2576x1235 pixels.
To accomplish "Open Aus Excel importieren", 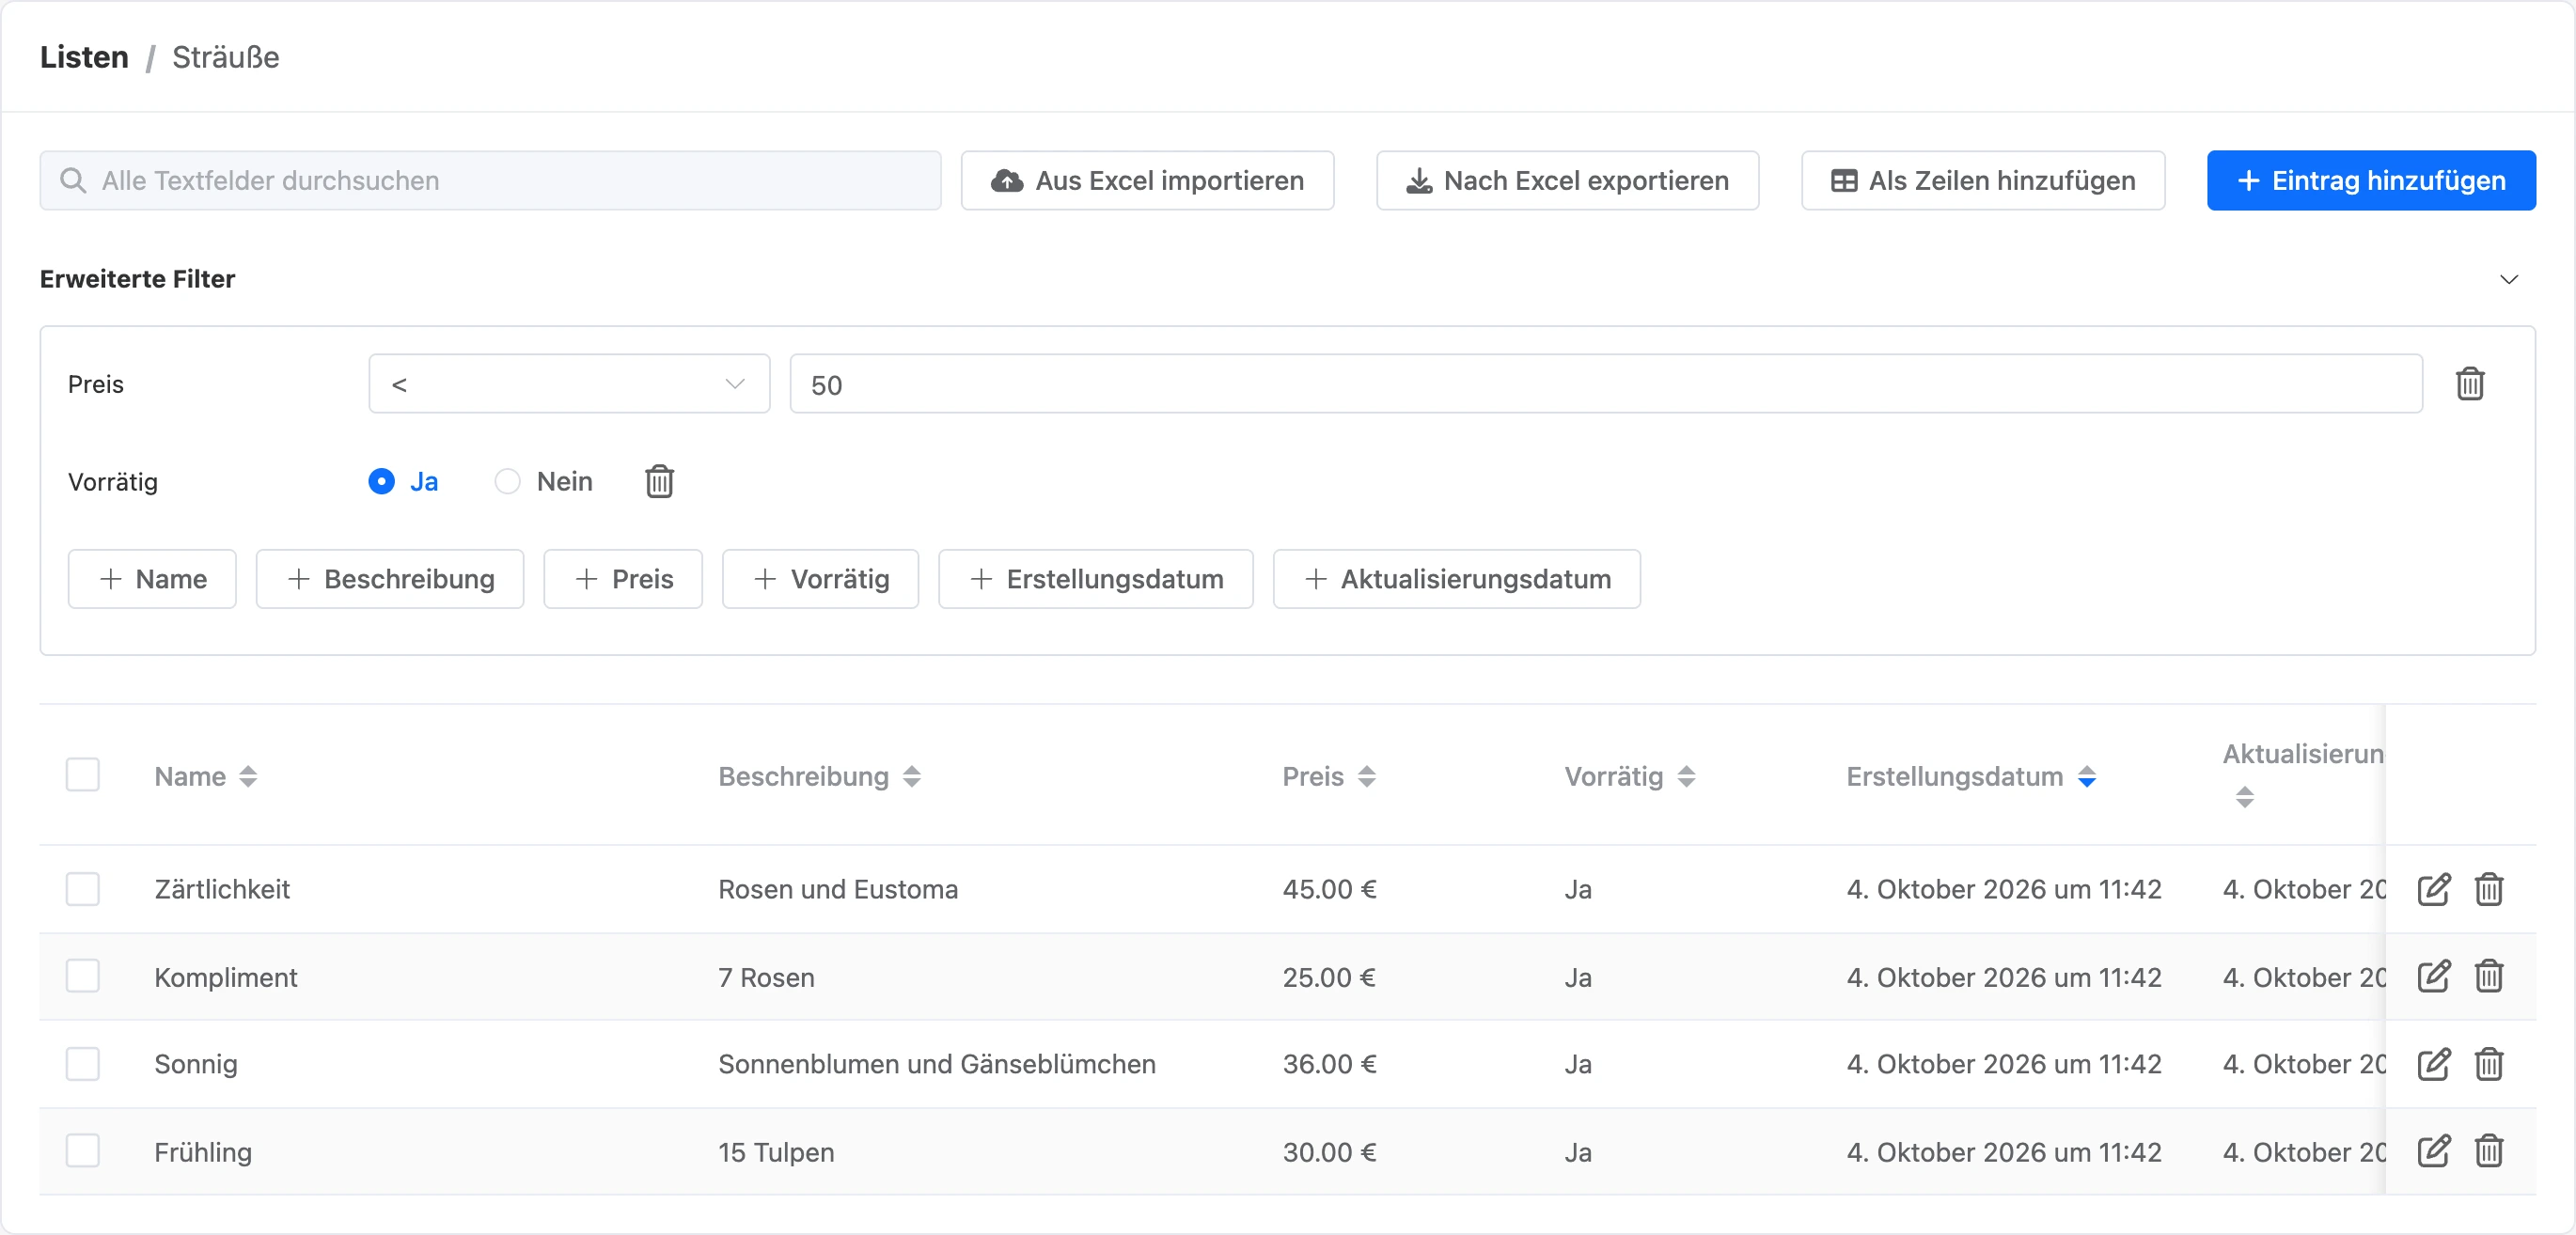I will [x=1147, y=181].
